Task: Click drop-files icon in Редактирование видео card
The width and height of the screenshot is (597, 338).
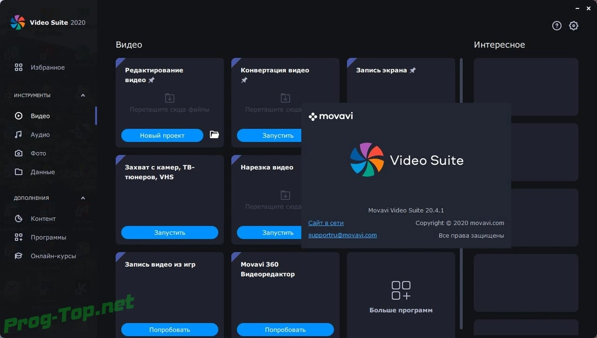Action: click(170, 98)
